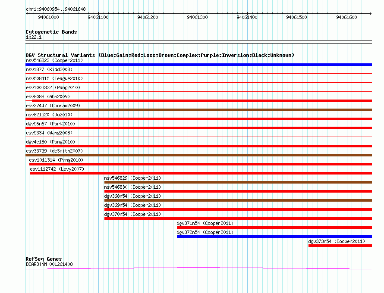The height and width of the screenshot is (293, 384).
Task: Open the esv27447 (Conrad2009) label
Action: pyautogui.click(x=53, y=106)
